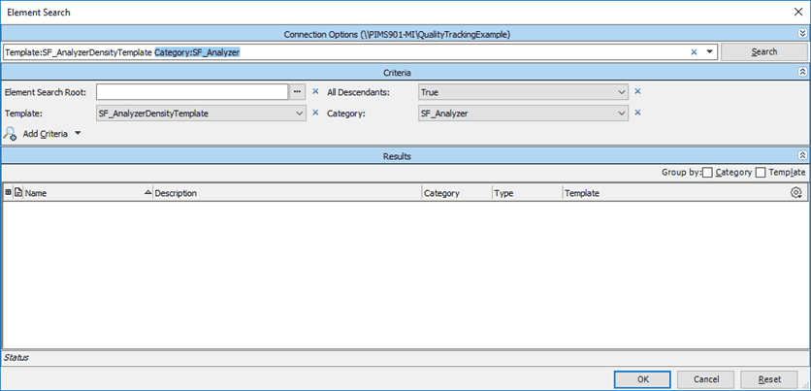Click the expand-all icon in results header
Viewport: 811px width, 391px height.
(8, 192)
